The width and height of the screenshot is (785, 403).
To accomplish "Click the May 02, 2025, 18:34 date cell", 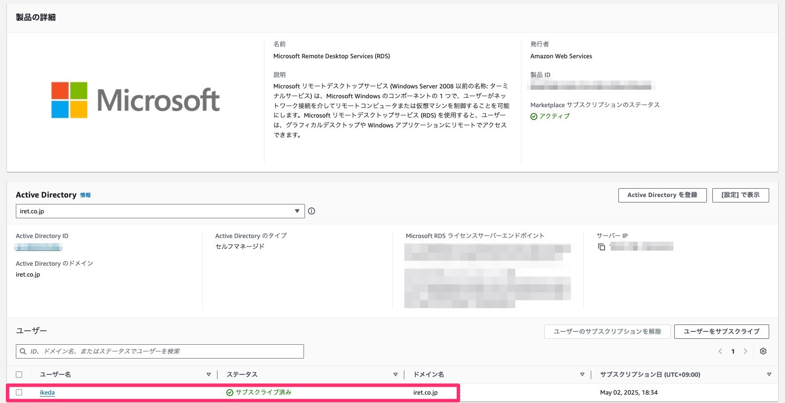I will pos(629,393).
